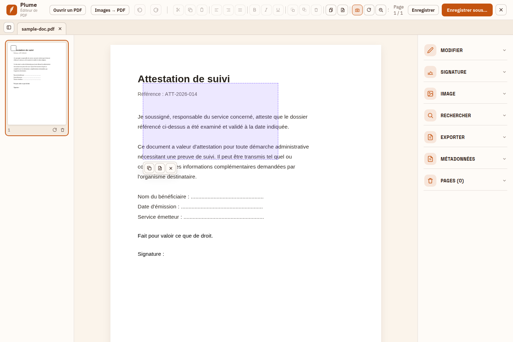Click Images → PDF button
The image size is (513, 342).
click(110, 10)
